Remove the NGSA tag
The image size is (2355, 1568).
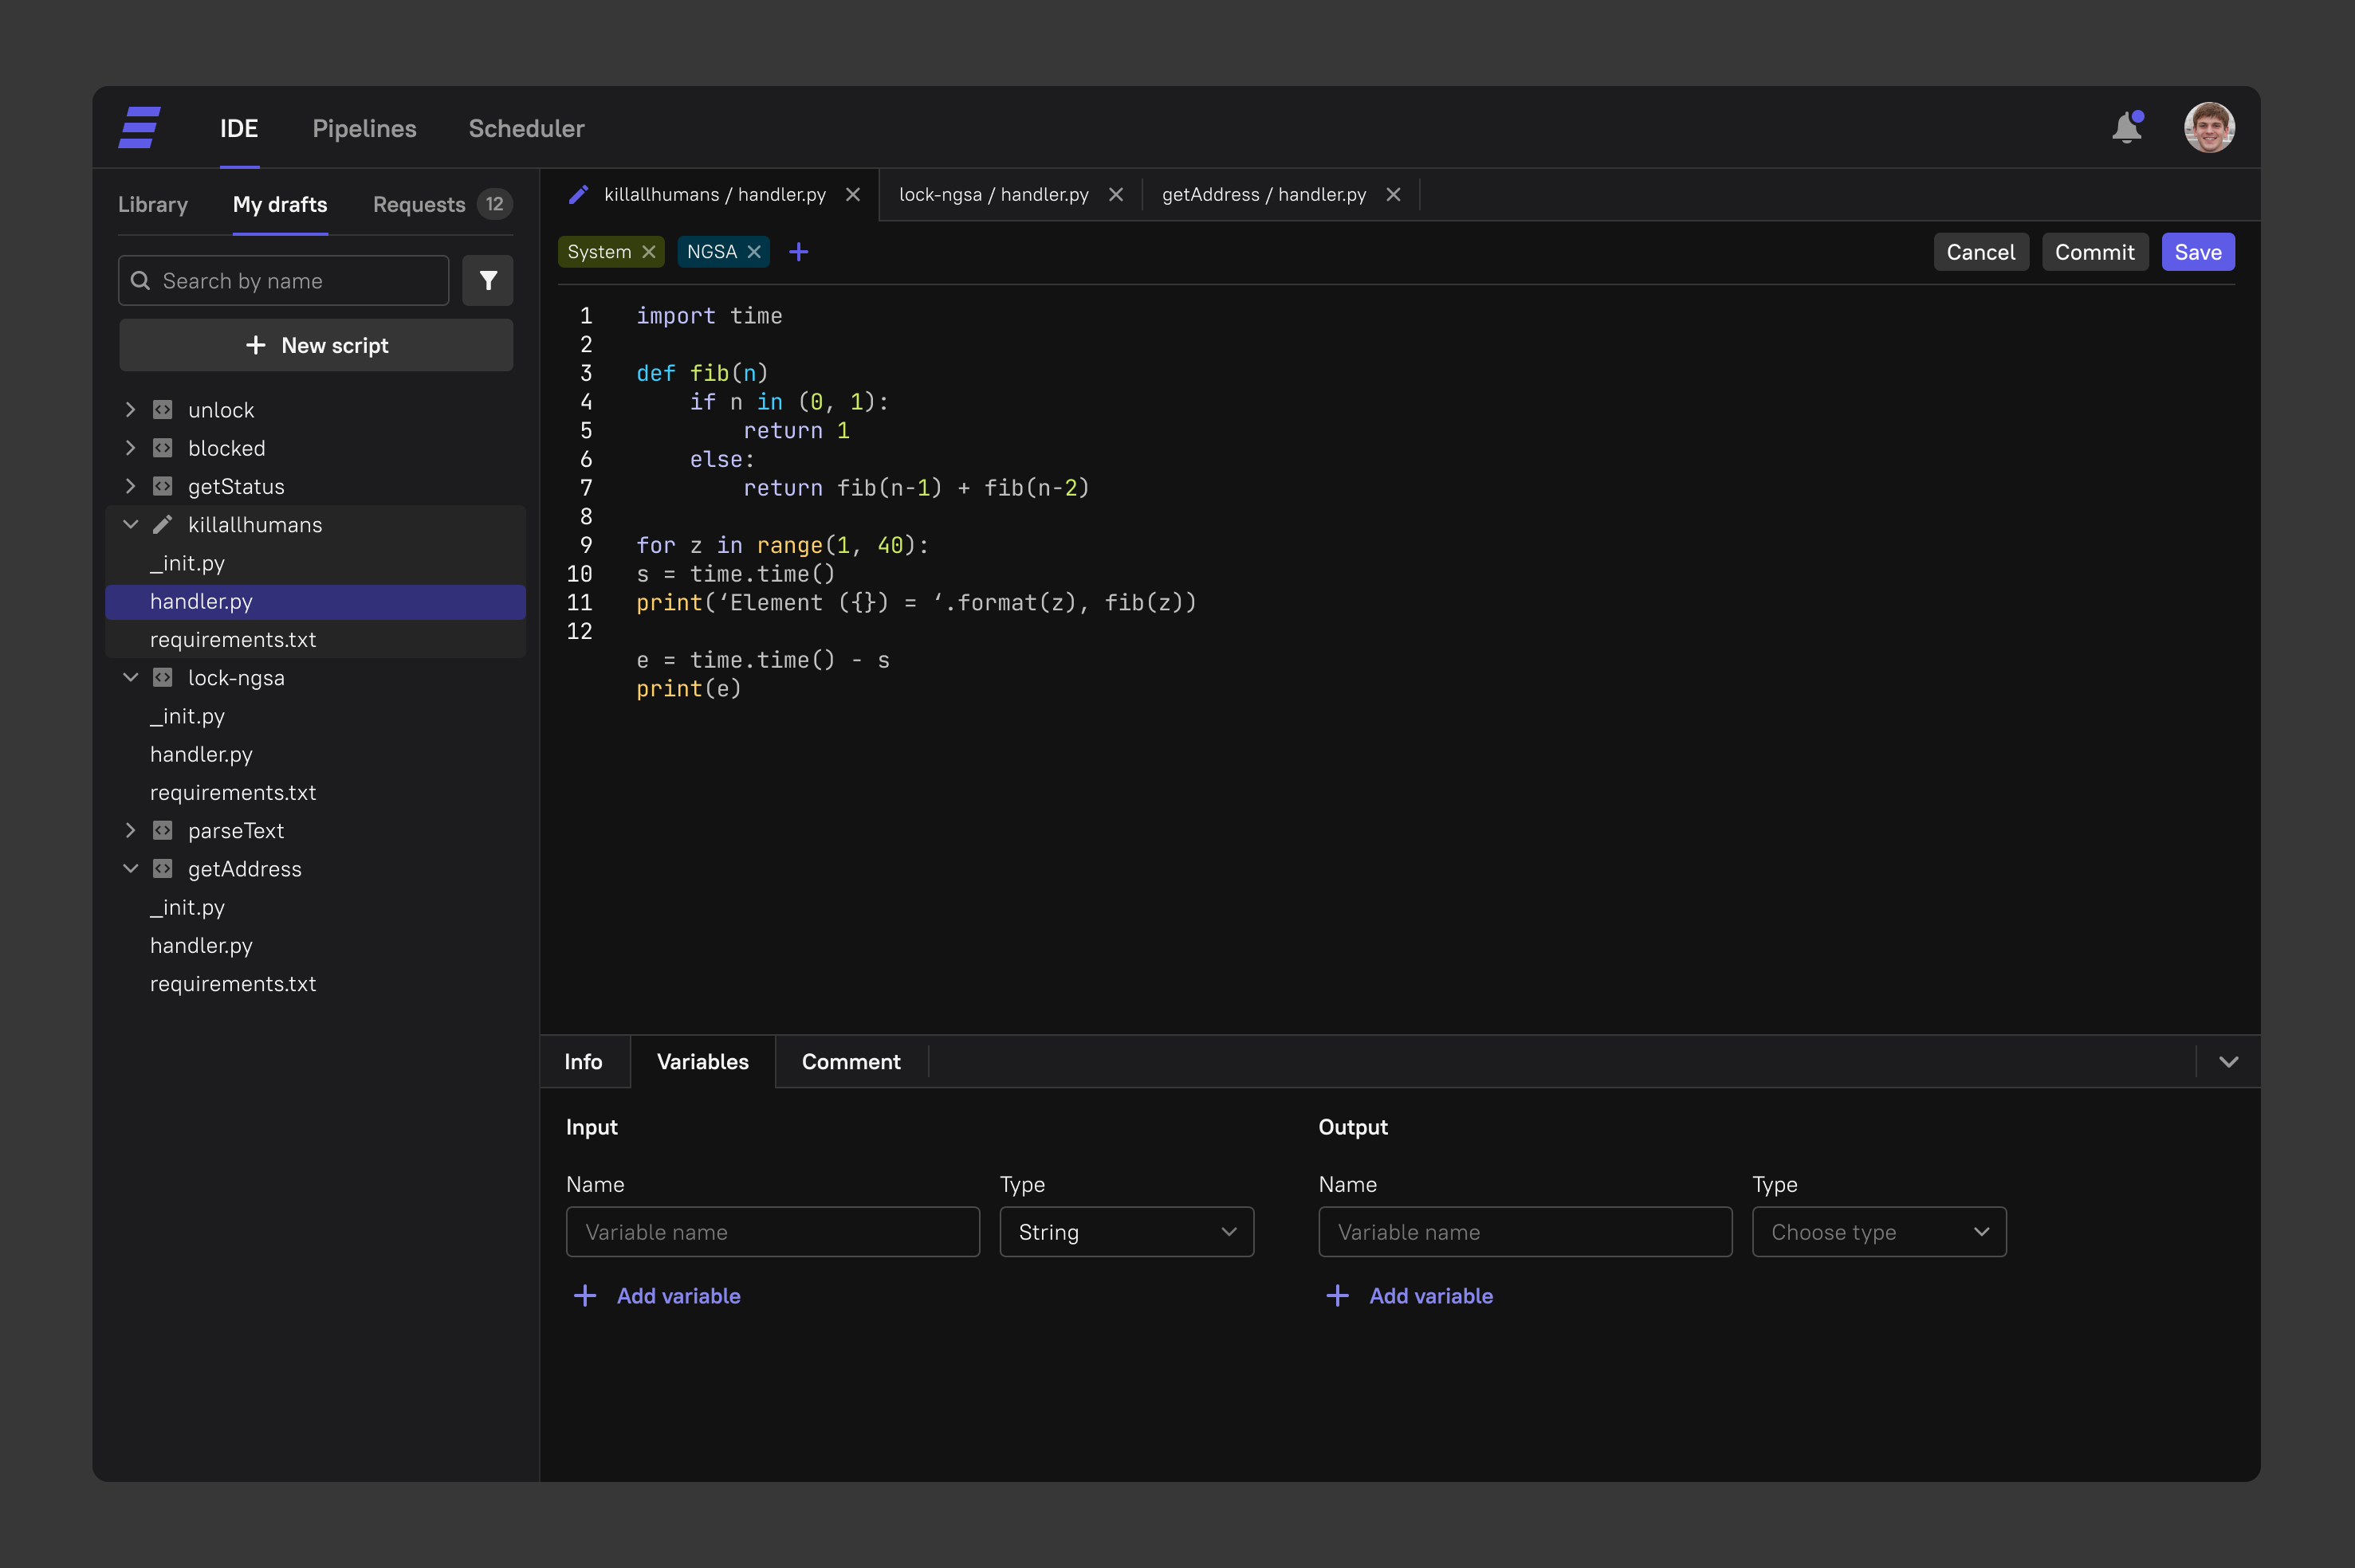click(x=754, y=252)
